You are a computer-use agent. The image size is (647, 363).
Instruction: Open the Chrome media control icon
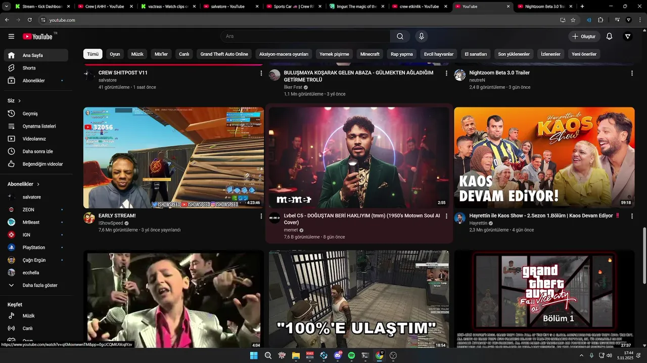pyautogui.click(x=617, y=20)
